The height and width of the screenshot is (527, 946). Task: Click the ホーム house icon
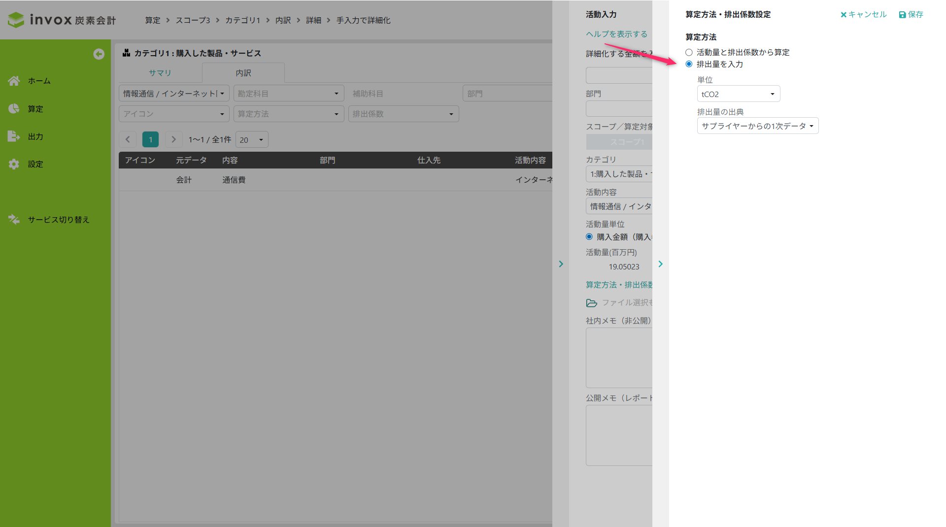pyautogui.click(x=14, y=81)
